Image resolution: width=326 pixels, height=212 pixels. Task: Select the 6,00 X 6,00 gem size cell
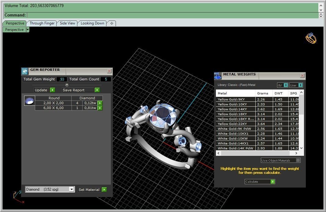click(53, 108)
